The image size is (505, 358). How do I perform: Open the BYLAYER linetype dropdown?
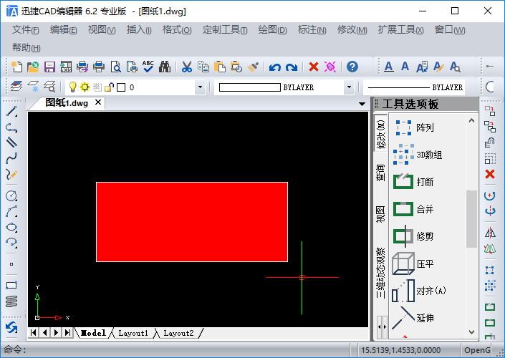[414, 87]
